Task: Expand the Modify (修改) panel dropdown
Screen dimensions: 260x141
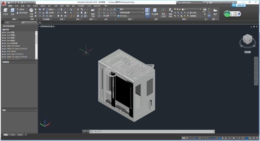Action: (x=79, y=19)
